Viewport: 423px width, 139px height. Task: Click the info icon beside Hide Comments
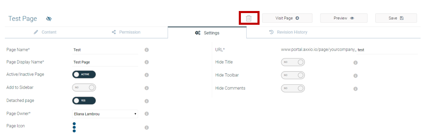point(355,89)
